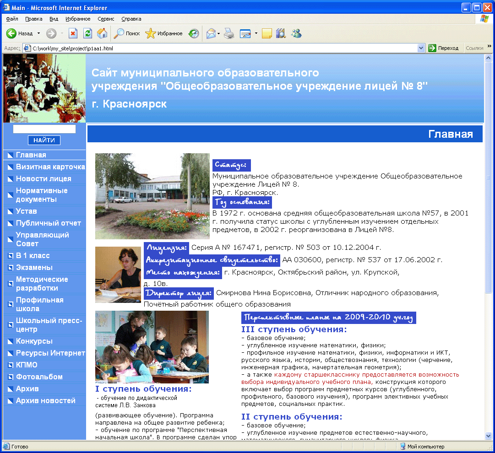Open dropdown arrow next to Back button

39,33
